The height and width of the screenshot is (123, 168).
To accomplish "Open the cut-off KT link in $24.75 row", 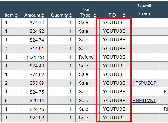I will point(166,92).
